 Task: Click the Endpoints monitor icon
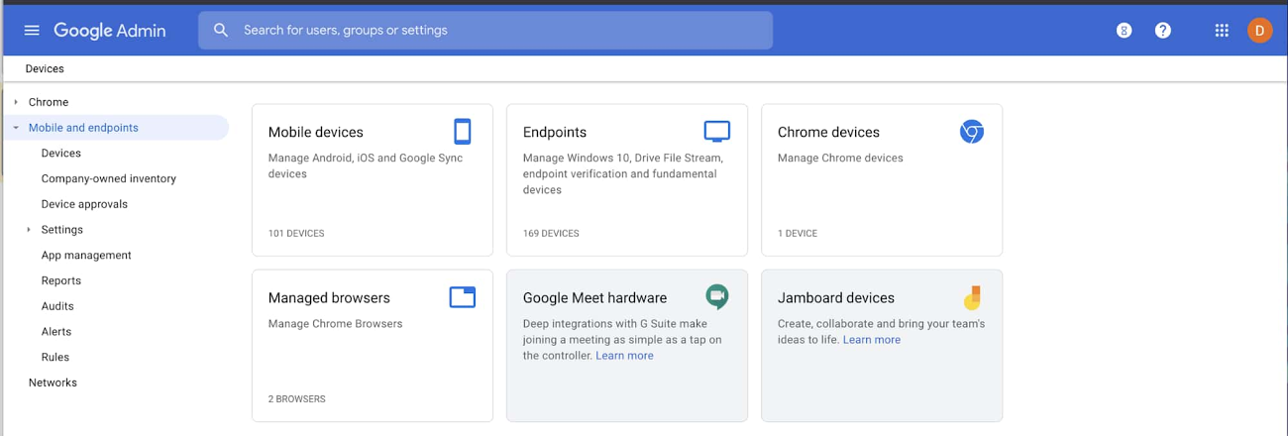point(716,132)
